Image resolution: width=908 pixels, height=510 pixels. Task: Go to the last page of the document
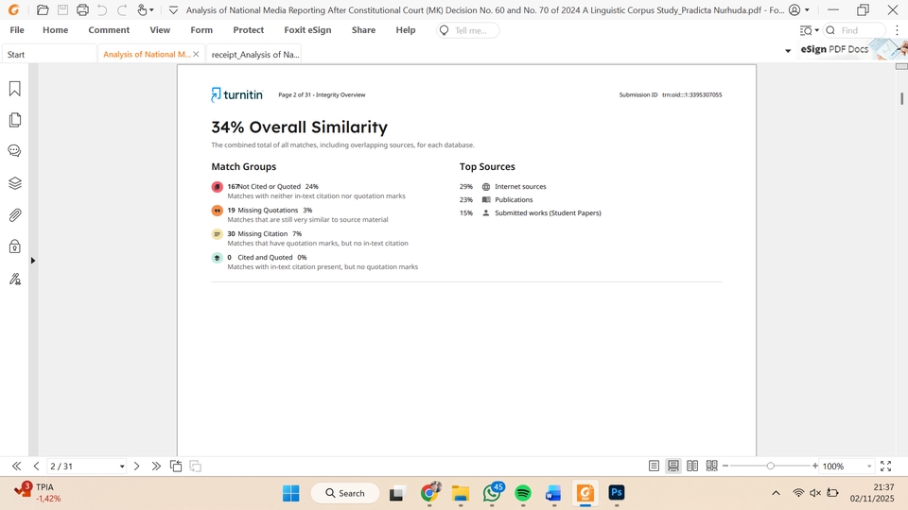tap(156, 467)
